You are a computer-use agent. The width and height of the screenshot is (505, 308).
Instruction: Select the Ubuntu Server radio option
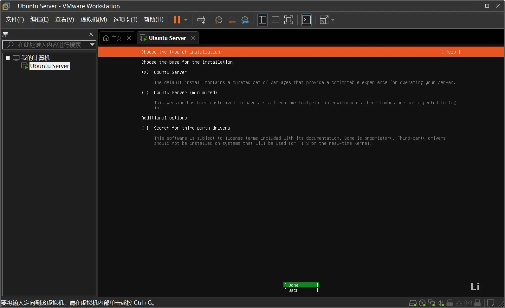point(145,72)
